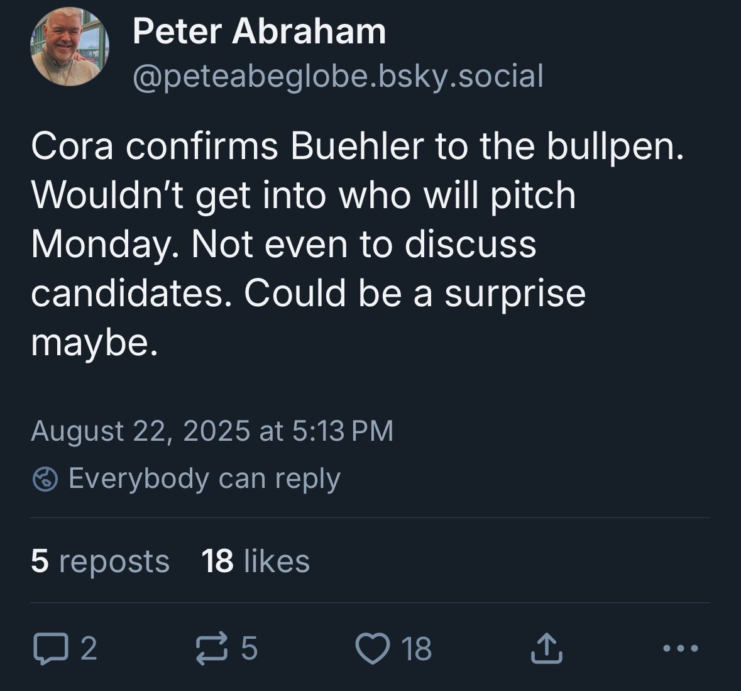Click the word Buehler in the post

pos(356,146)
